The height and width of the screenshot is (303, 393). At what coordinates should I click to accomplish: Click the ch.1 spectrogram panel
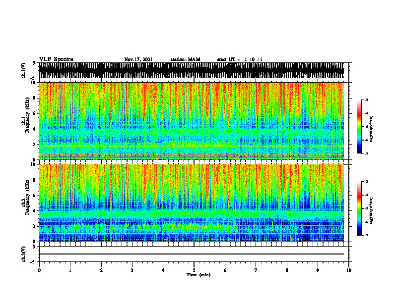tap(192, 121)
